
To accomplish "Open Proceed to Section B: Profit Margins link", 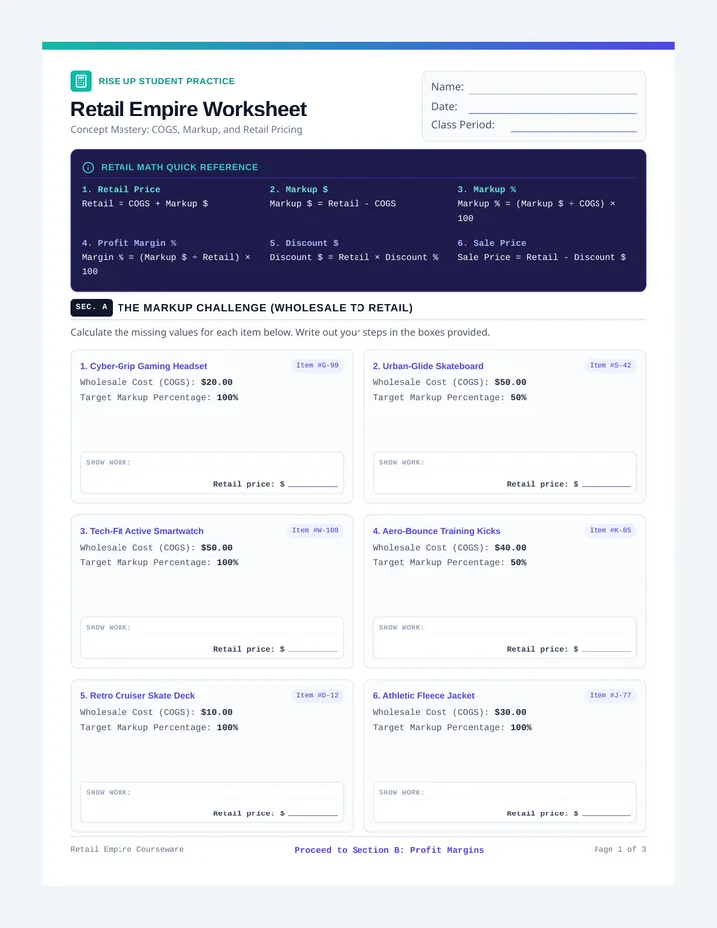I will coord(389,850).
